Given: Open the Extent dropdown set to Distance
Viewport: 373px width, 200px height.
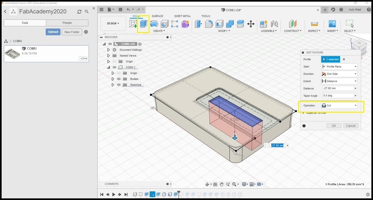Looking at the screenshot, I should 339,81.
